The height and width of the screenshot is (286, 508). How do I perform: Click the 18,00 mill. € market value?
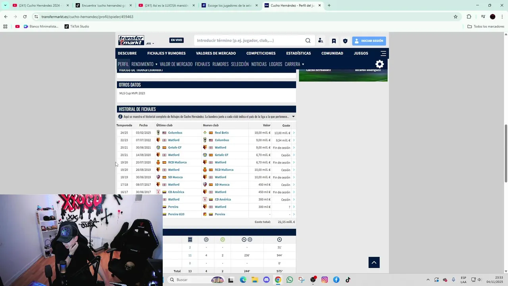click(x=262, y=133)
